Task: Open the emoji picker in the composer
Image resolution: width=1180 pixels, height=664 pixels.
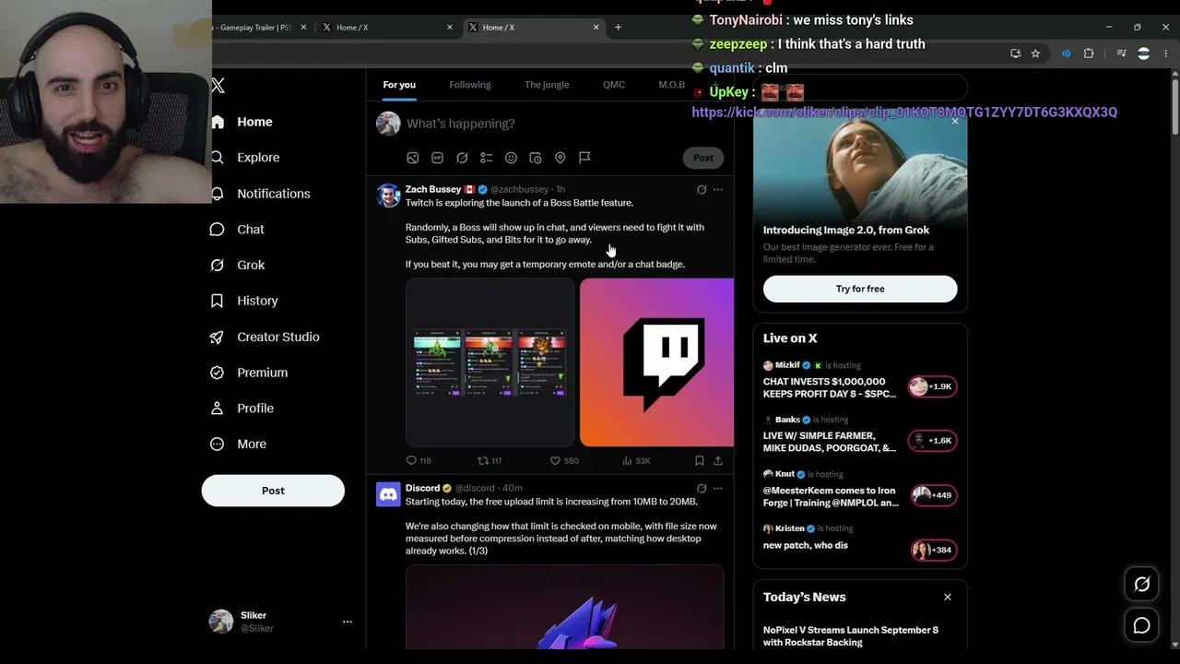Action: 511,158
